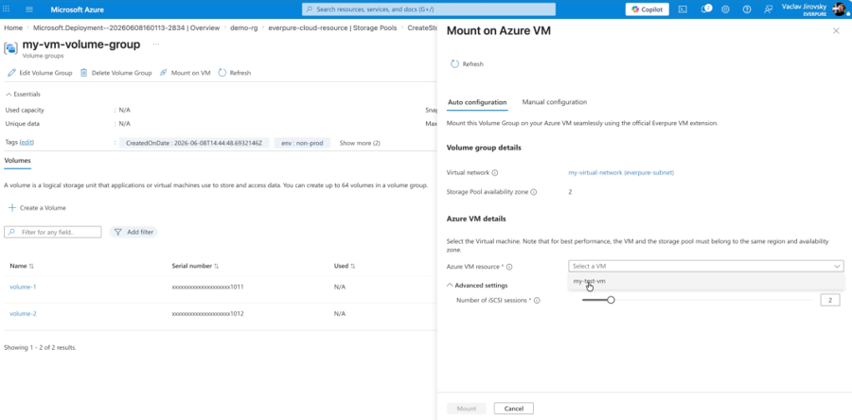Open the Azure portal apps grid icon
852x420 pixels.
(x=7, y=9)
